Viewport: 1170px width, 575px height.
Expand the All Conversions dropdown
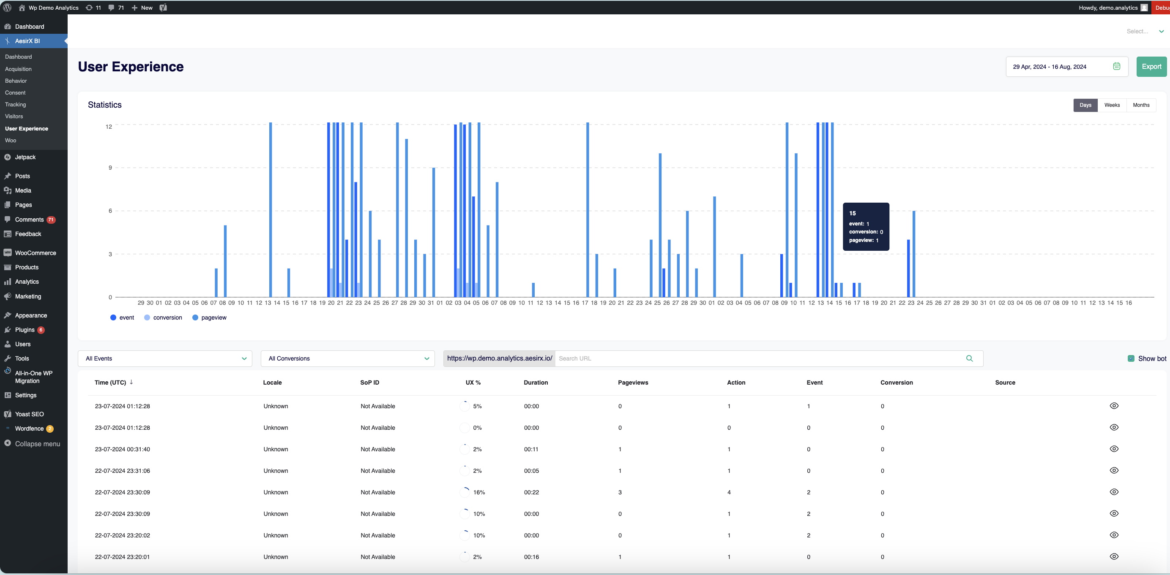click(x=347, y=358)
